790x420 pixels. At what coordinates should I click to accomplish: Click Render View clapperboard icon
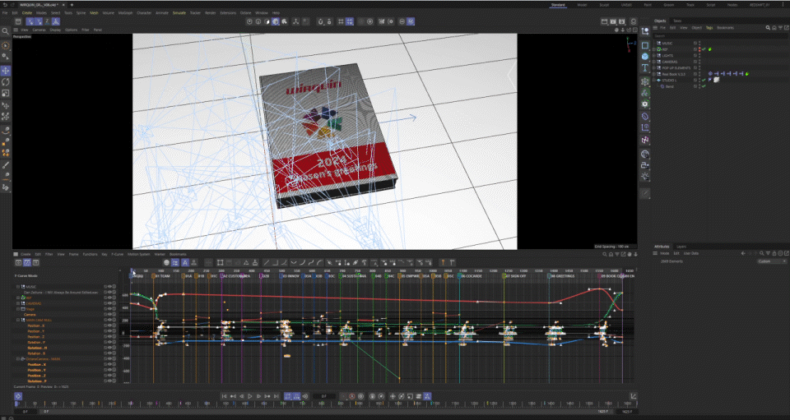604,21
